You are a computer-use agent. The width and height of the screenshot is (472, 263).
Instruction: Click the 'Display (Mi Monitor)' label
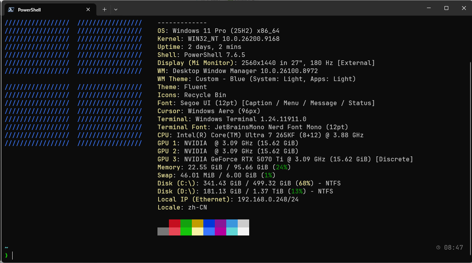(196, 63)
